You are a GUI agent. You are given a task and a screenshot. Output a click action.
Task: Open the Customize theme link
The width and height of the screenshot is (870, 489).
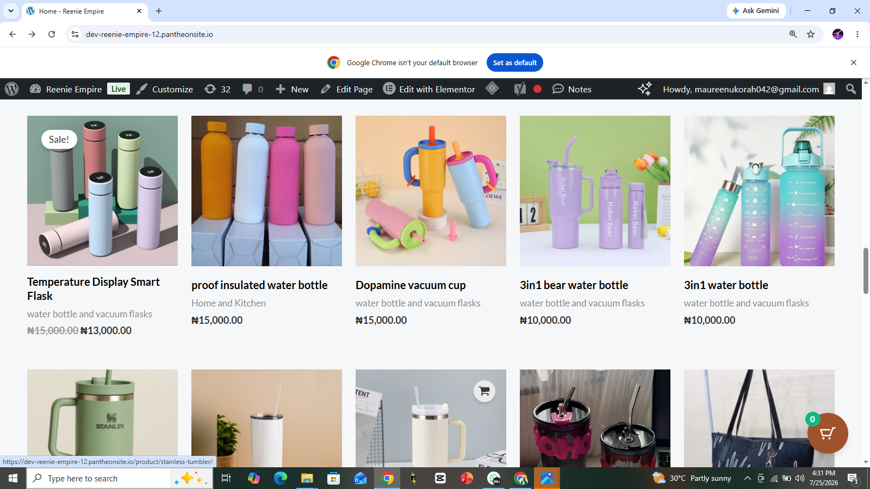point(165,89)
